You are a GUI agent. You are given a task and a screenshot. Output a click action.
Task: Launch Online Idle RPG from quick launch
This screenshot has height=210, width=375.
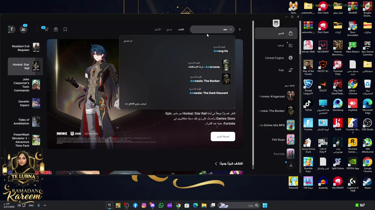(x=276, y=125)
